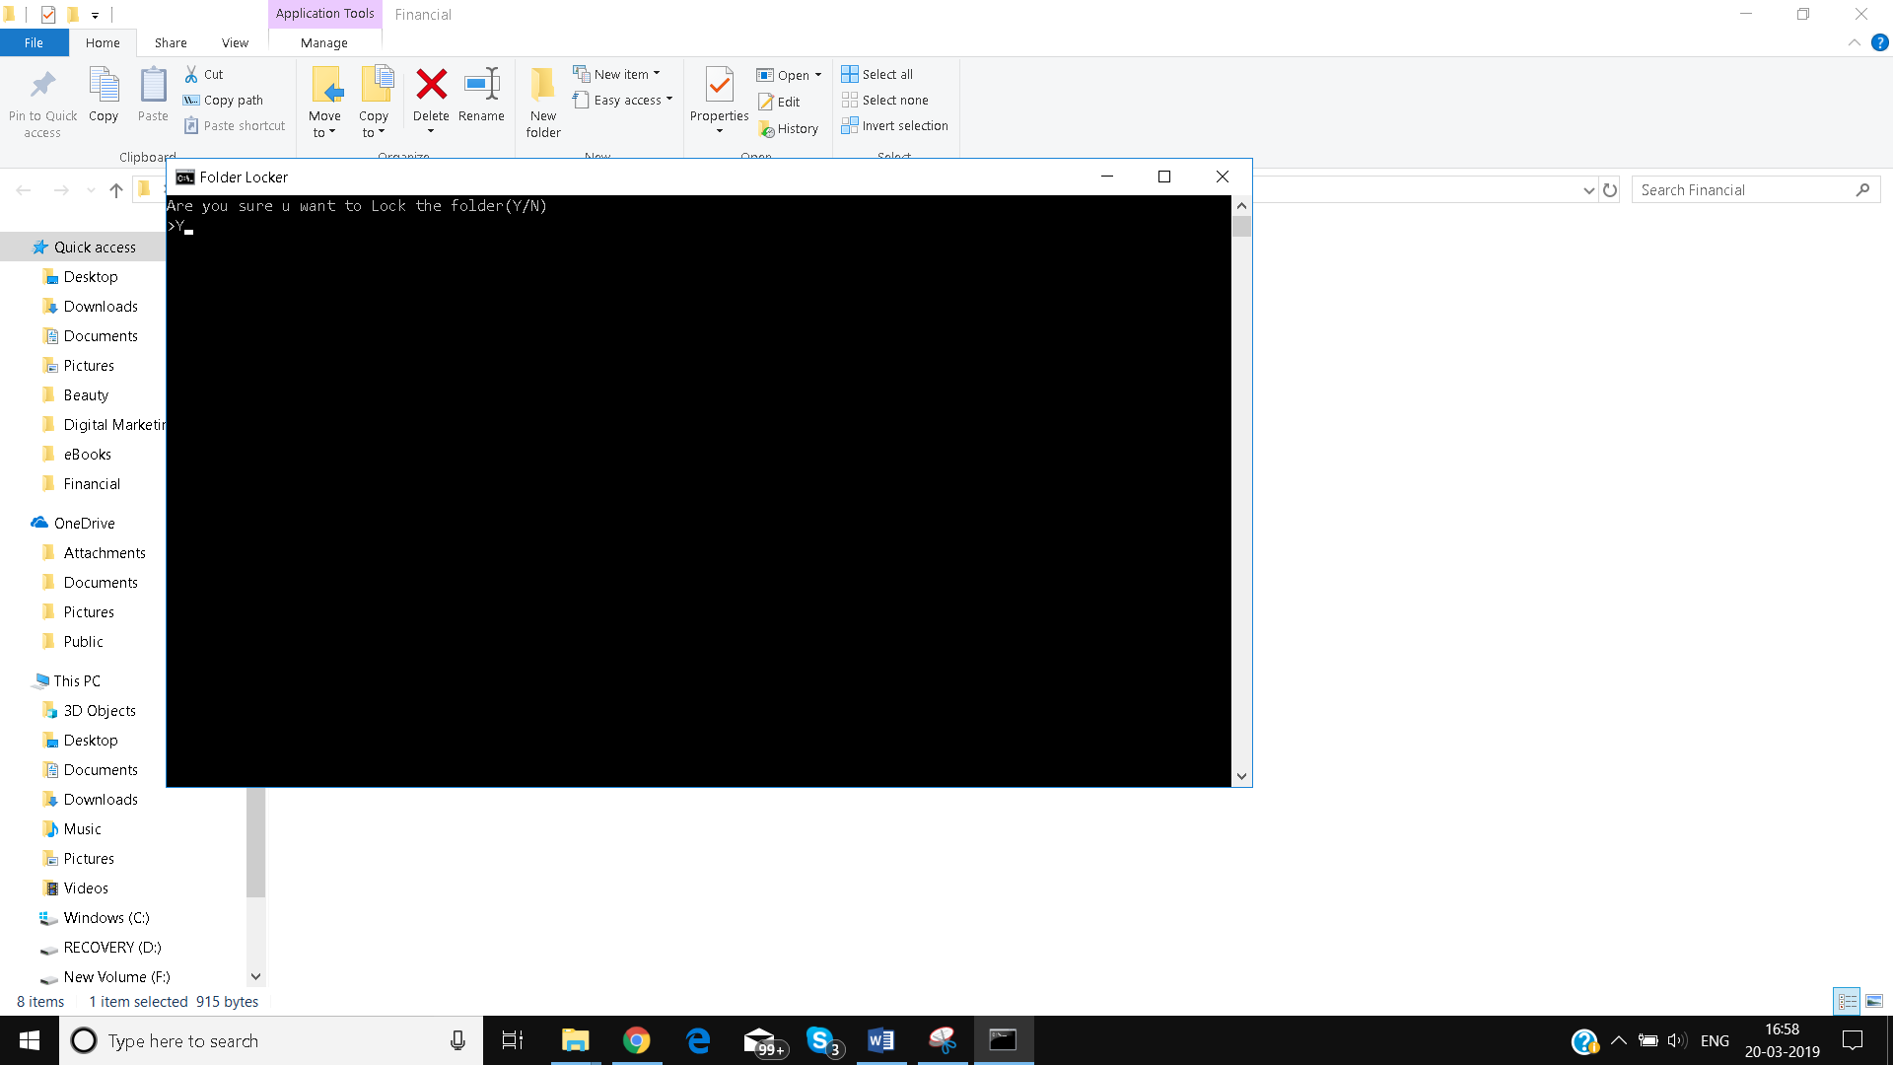The width and height of the screenshot is (1893, 1065).
Task: Click the Pin to Quick access icon
Action: [x=42, y=87]
